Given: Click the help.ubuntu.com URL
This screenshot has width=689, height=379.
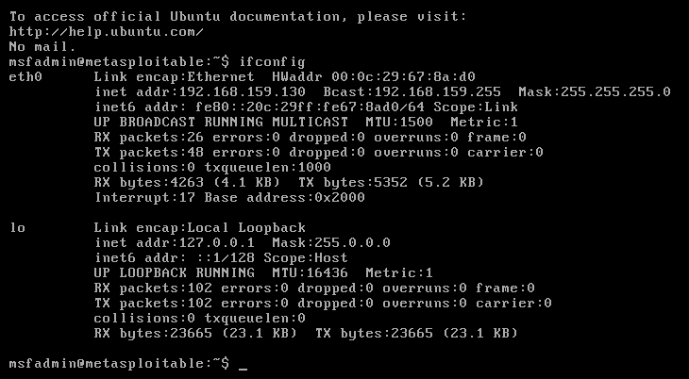Looking at the screenshot, I should pyautogui.click(x=106, y=32).
